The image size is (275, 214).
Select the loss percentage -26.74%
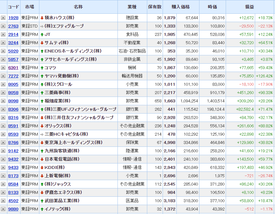[265, 176]
